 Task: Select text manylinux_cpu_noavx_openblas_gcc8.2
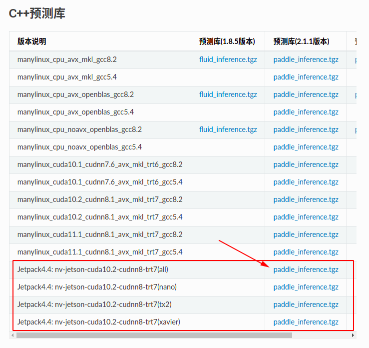[x=79, y=129]
